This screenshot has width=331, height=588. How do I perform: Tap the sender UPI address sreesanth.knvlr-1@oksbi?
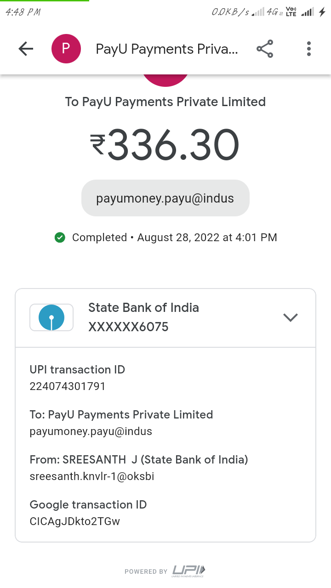pos(92,476)
